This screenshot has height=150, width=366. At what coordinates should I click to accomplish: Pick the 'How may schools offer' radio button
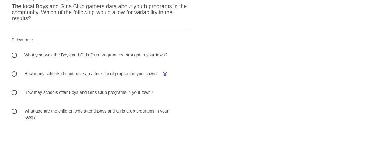pos(14,93)
